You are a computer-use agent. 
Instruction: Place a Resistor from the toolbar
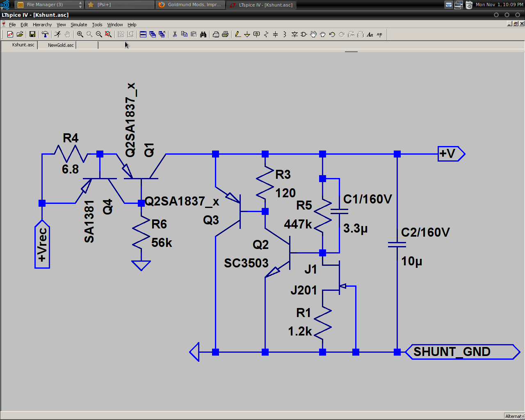[266, 34]
